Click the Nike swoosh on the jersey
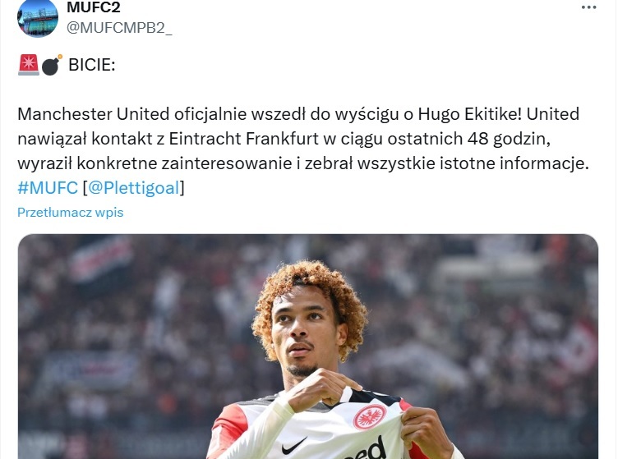The image size is (618, 459). 294,446
